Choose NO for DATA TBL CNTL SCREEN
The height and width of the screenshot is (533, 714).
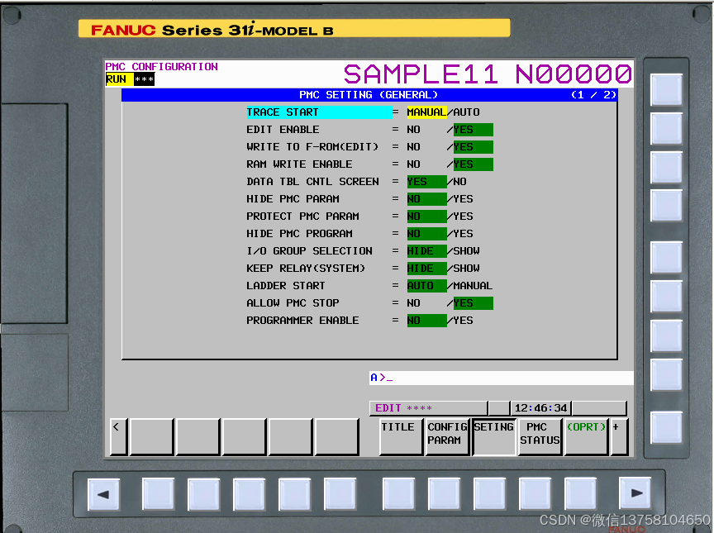coord(460,182)
